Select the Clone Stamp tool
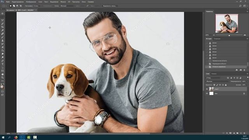This screenshot has width=249, height=140. pos(2,40)
